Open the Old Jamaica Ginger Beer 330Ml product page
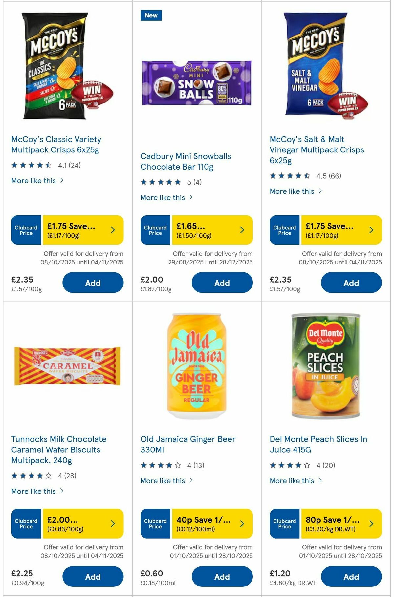Viewport: 394px width, 597px height. pos(188,445)
